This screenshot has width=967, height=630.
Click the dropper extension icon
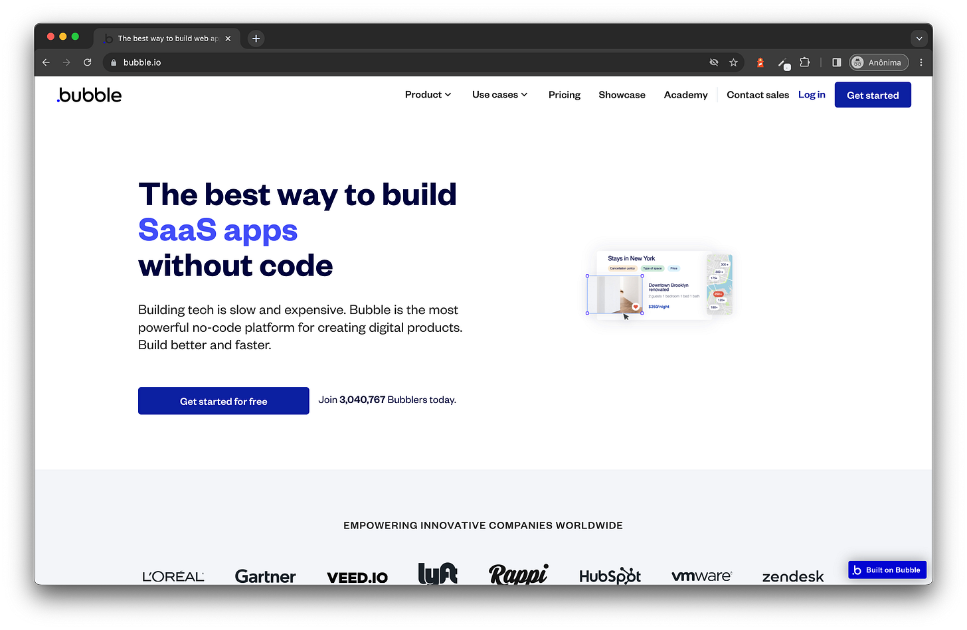click(784, 63)
